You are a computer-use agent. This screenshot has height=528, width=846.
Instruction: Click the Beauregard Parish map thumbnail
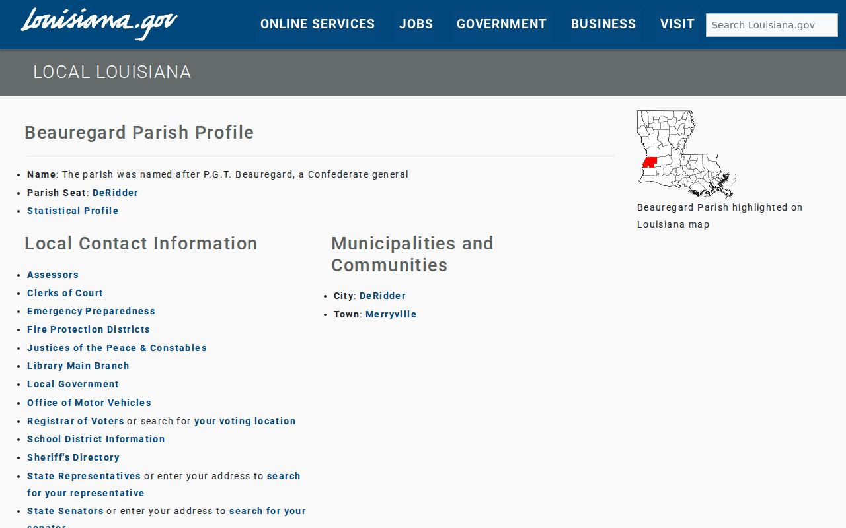(687, 154)
